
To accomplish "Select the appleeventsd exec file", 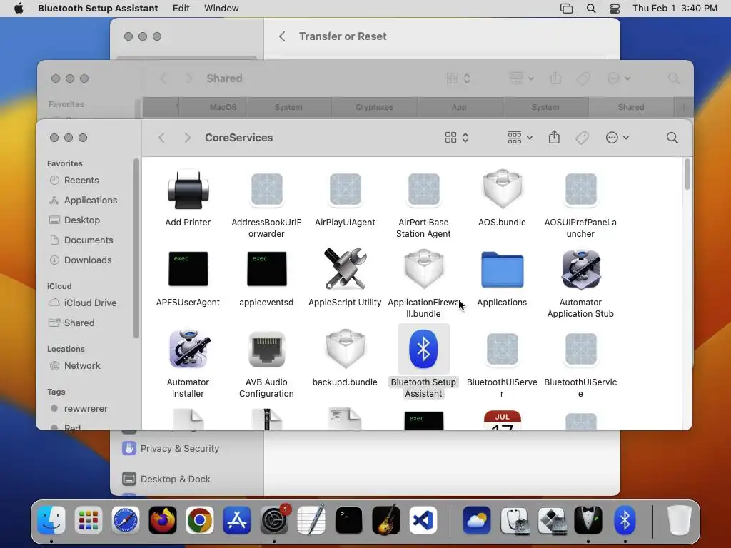I will 266,269.
